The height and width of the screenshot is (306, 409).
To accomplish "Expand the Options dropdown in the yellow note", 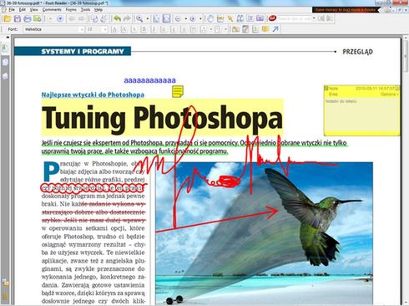I will pos(389,94).
